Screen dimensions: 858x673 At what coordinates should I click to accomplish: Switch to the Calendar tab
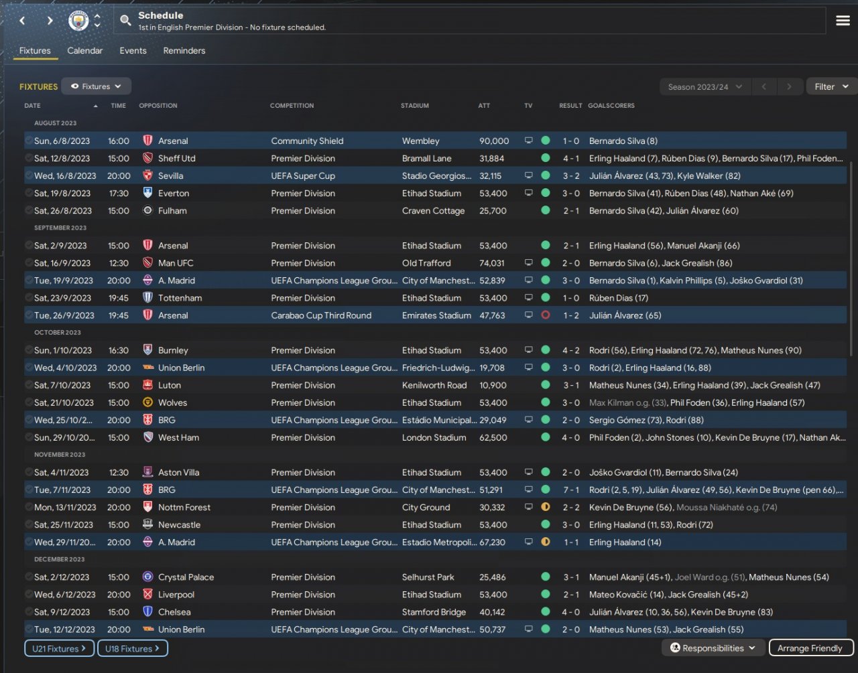[85, 51]
